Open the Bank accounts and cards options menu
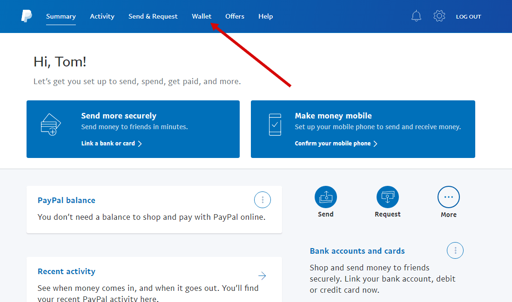Viewport: 512px width, 302px height. pos(455,250)
